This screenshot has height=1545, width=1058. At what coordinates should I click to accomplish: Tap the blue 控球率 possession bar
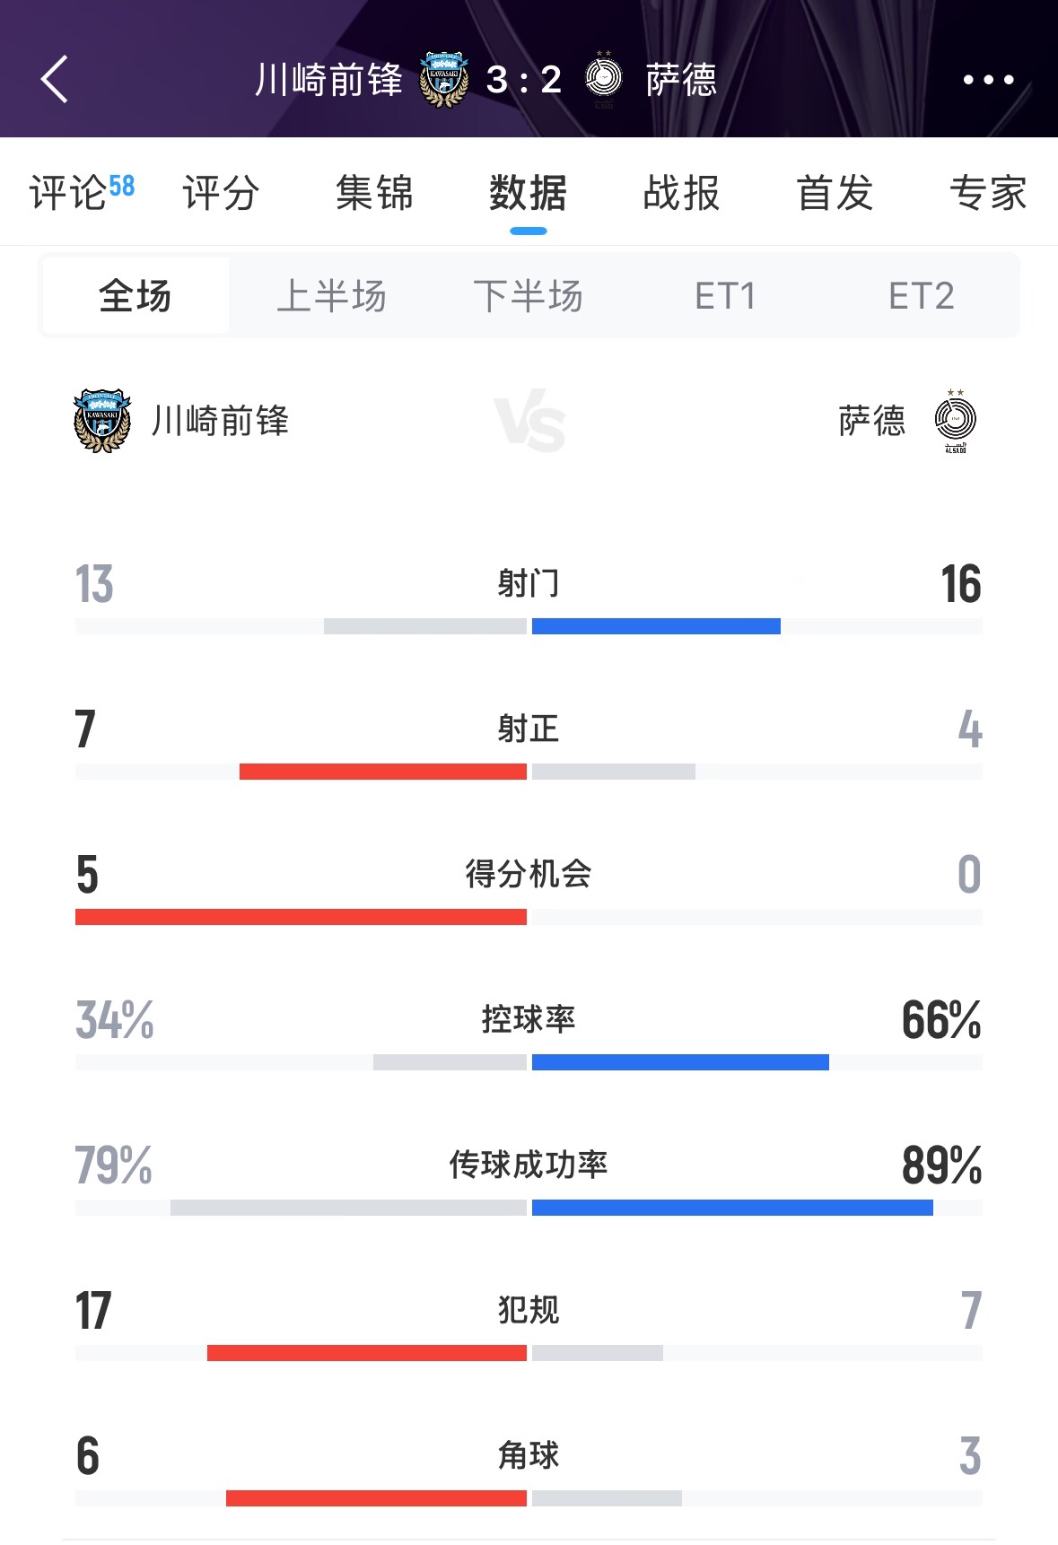[680, 1062]
